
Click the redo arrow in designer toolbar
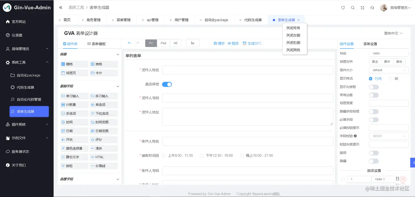(138, 43)
